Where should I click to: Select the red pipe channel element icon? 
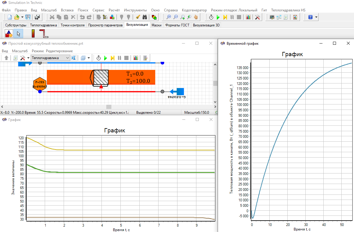tap(44, 34)
